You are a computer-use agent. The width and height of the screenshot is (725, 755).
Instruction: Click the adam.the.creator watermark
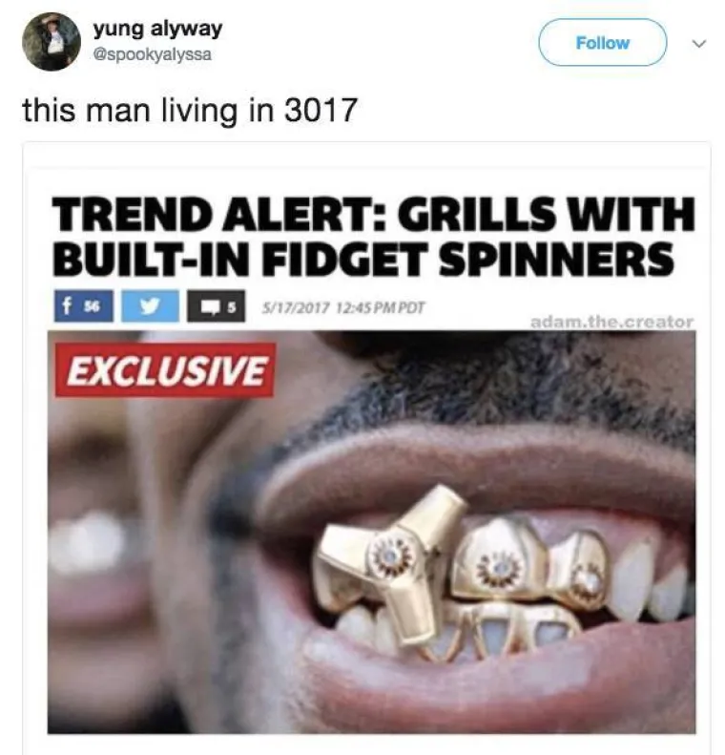[x=611, y=322]
